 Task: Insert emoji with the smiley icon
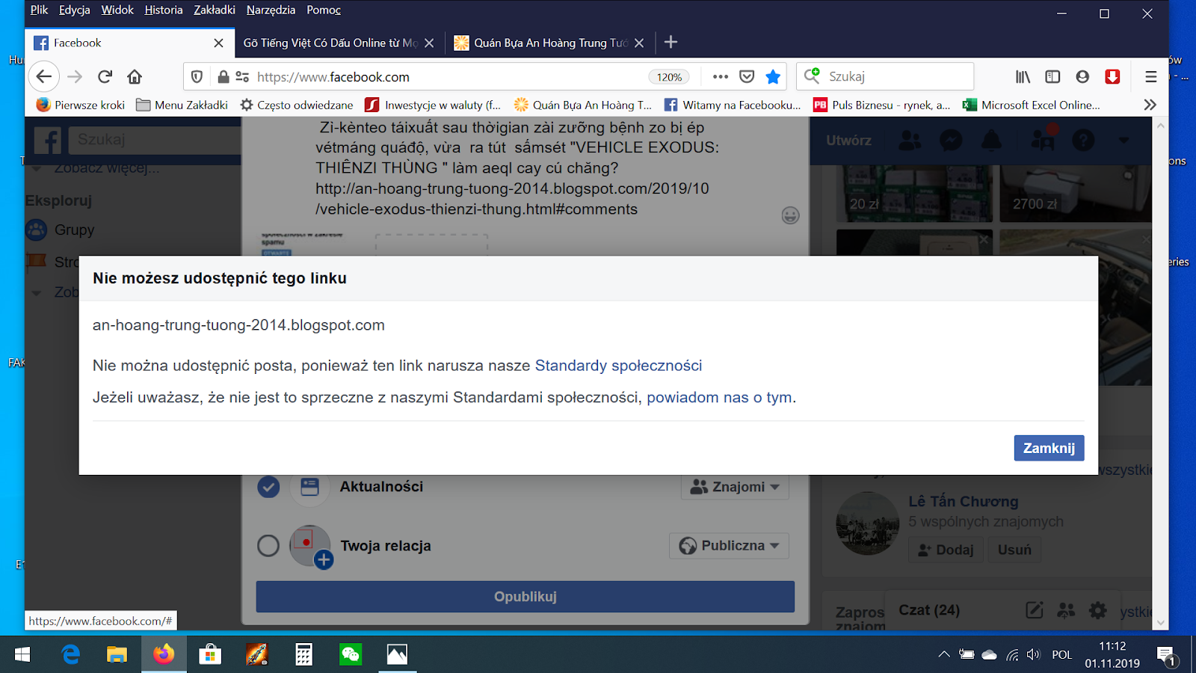point(790,215)
